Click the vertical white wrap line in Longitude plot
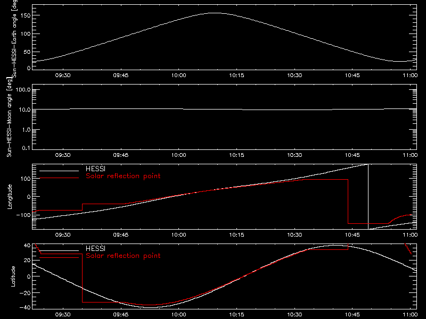426x319 pixels. point(368,197)
